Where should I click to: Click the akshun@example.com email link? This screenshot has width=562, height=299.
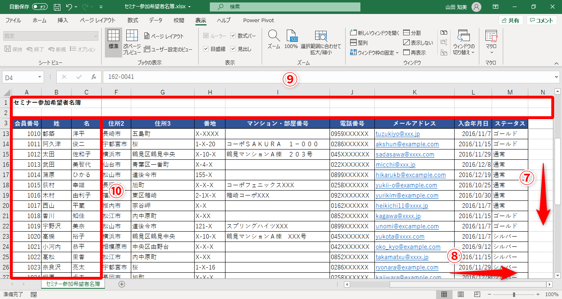(x=407, y=144)
